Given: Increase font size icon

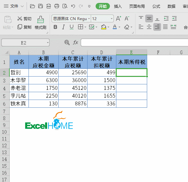Looking at the screenshot, I should [x=119, y=18].
